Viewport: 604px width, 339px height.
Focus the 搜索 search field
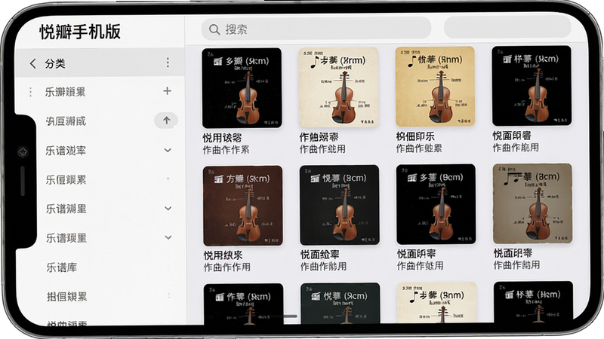[316, 29]
